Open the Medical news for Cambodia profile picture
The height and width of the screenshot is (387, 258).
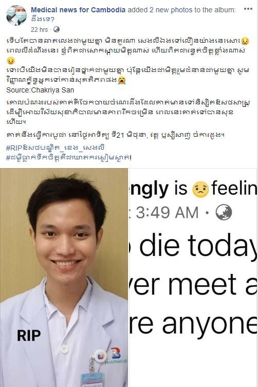tap(16, 15)
